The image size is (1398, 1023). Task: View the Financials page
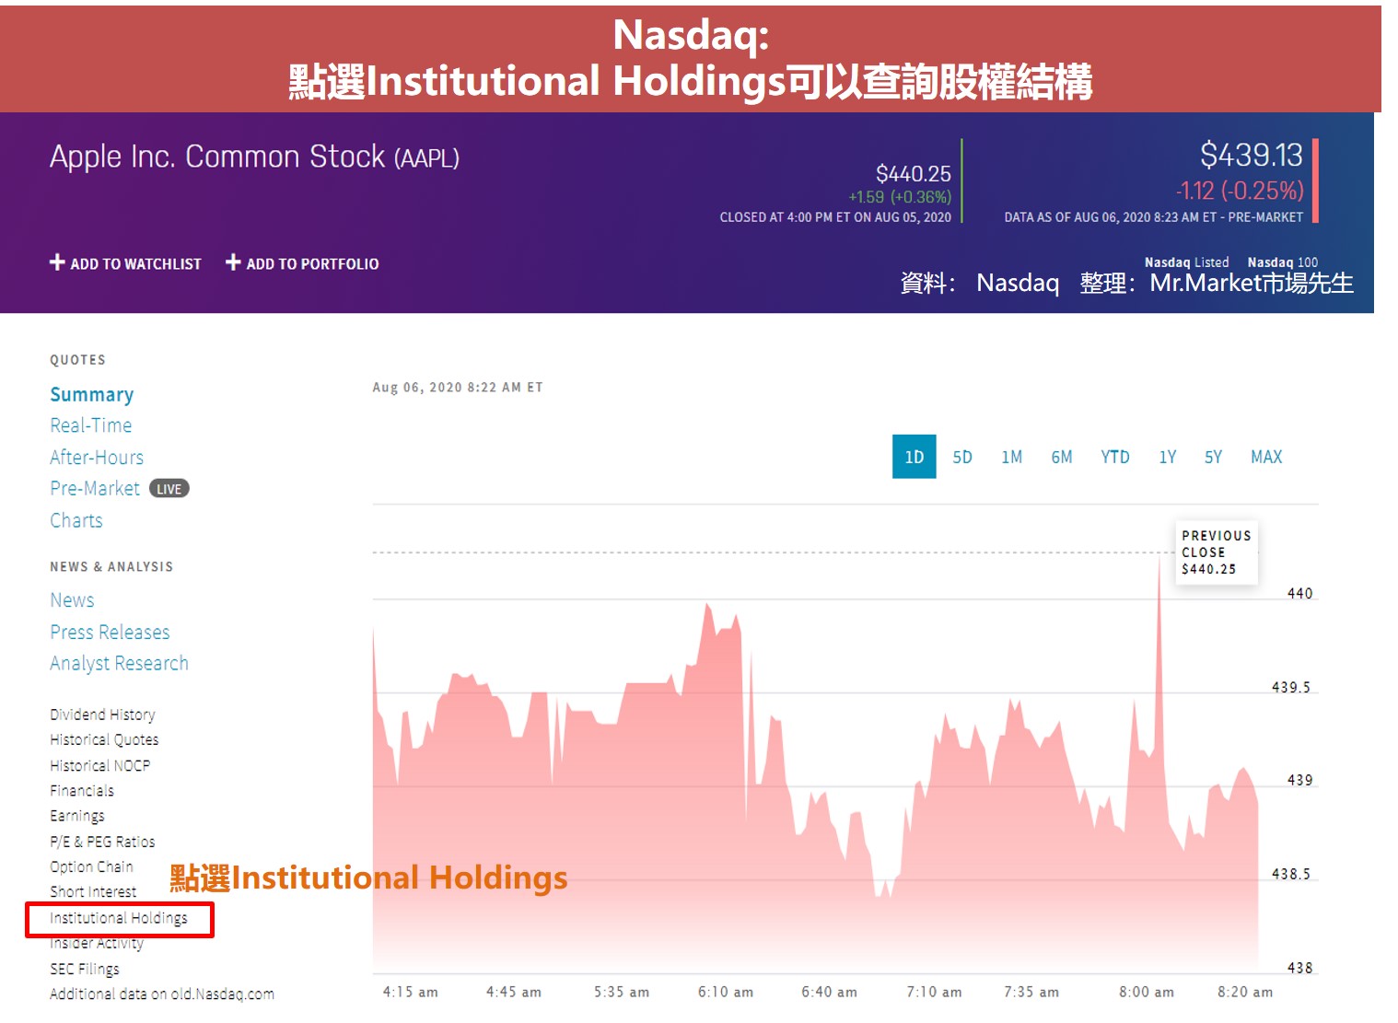[82, 790]
